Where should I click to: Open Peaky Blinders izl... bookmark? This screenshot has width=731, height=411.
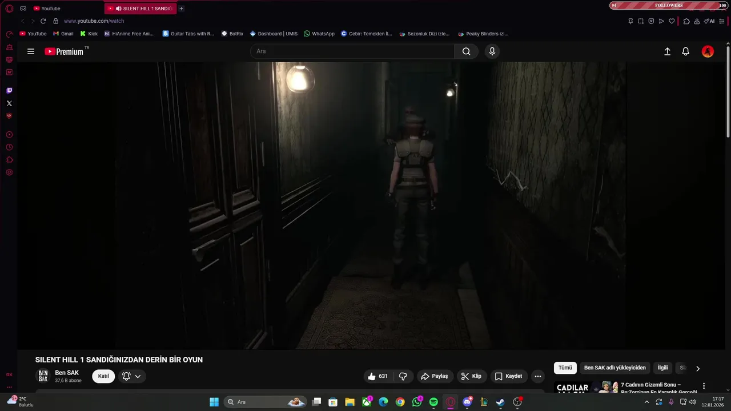point(483,34)
